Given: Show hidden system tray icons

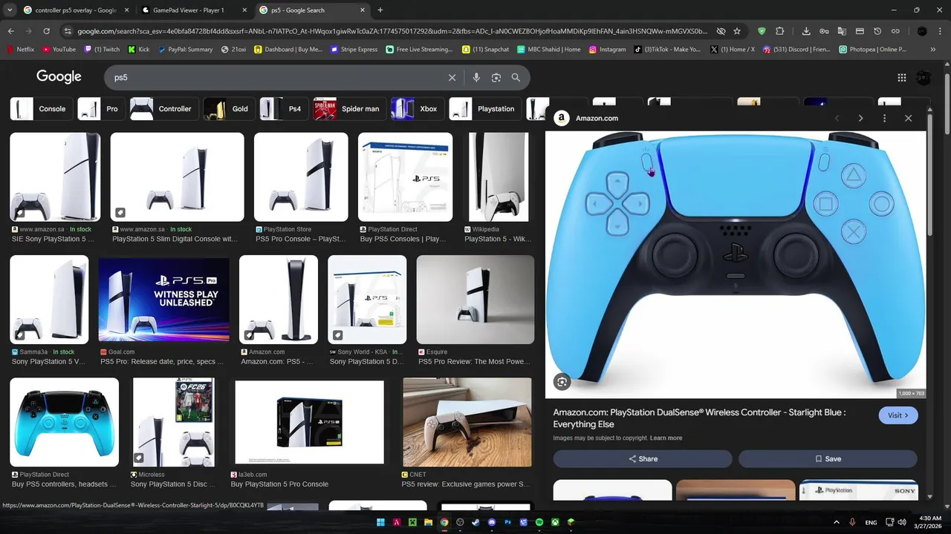Looking at the screenshot, I should point(836,522).
